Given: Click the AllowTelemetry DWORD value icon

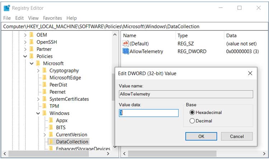Looking at the screenshot, I should click(126, 51).
